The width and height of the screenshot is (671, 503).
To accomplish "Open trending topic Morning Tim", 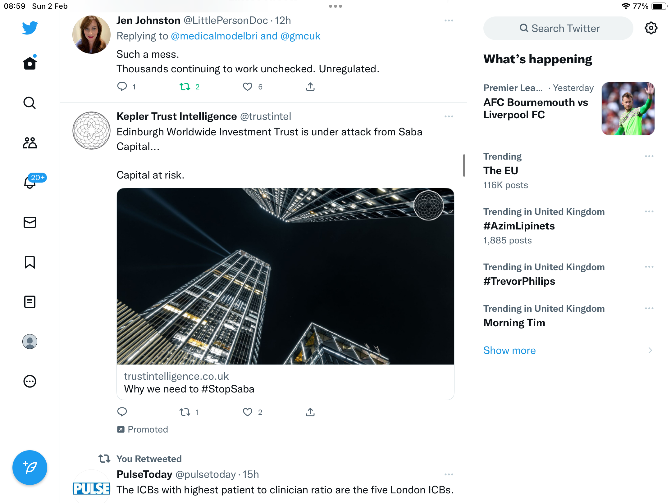I will (514, 323).
